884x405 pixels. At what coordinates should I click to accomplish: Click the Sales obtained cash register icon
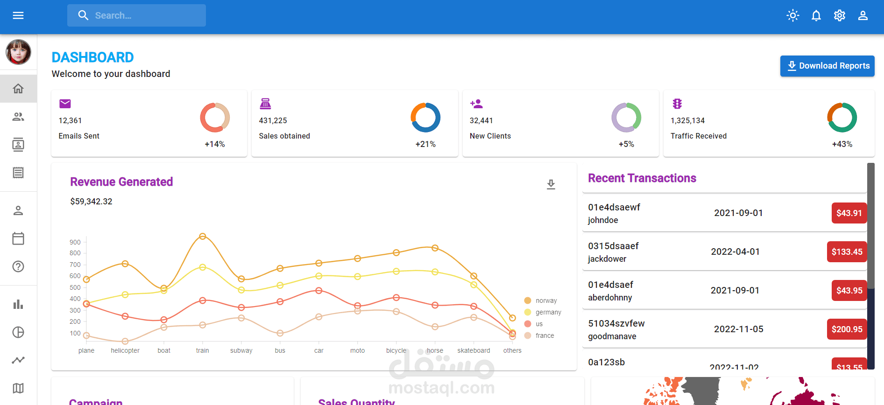(265, 104)
